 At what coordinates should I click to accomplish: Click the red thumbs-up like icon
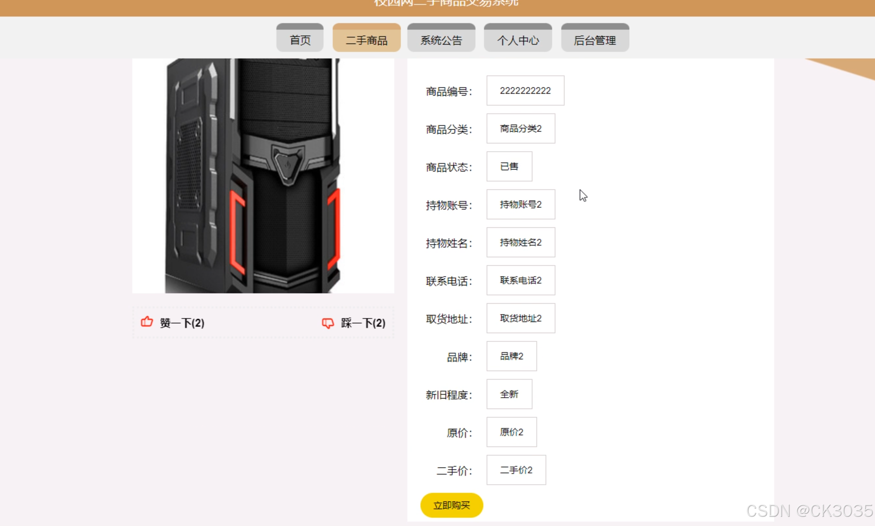coord(147,322)
